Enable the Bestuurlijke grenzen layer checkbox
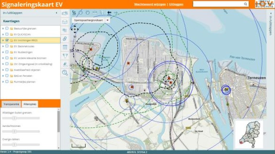Viewport: 275px width, 154px height. (7, 28)
